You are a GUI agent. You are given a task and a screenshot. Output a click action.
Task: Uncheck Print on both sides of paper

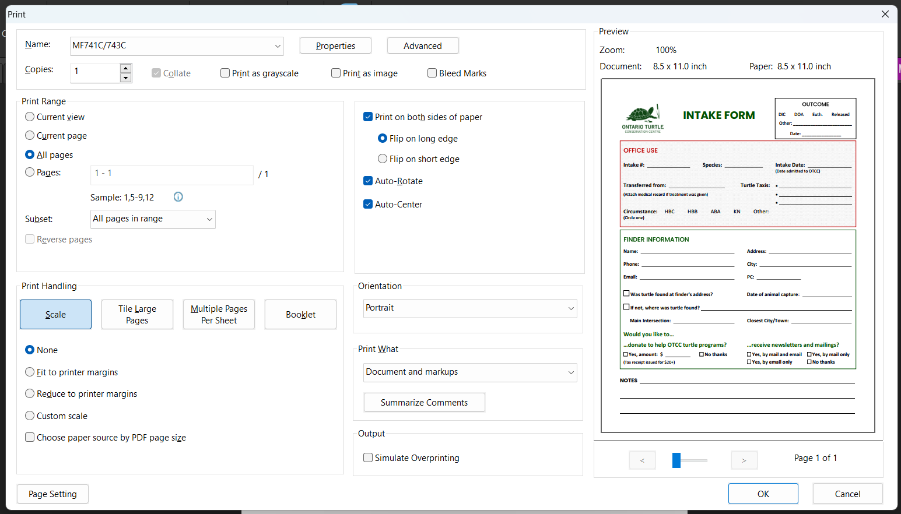[x=368, y=117]
